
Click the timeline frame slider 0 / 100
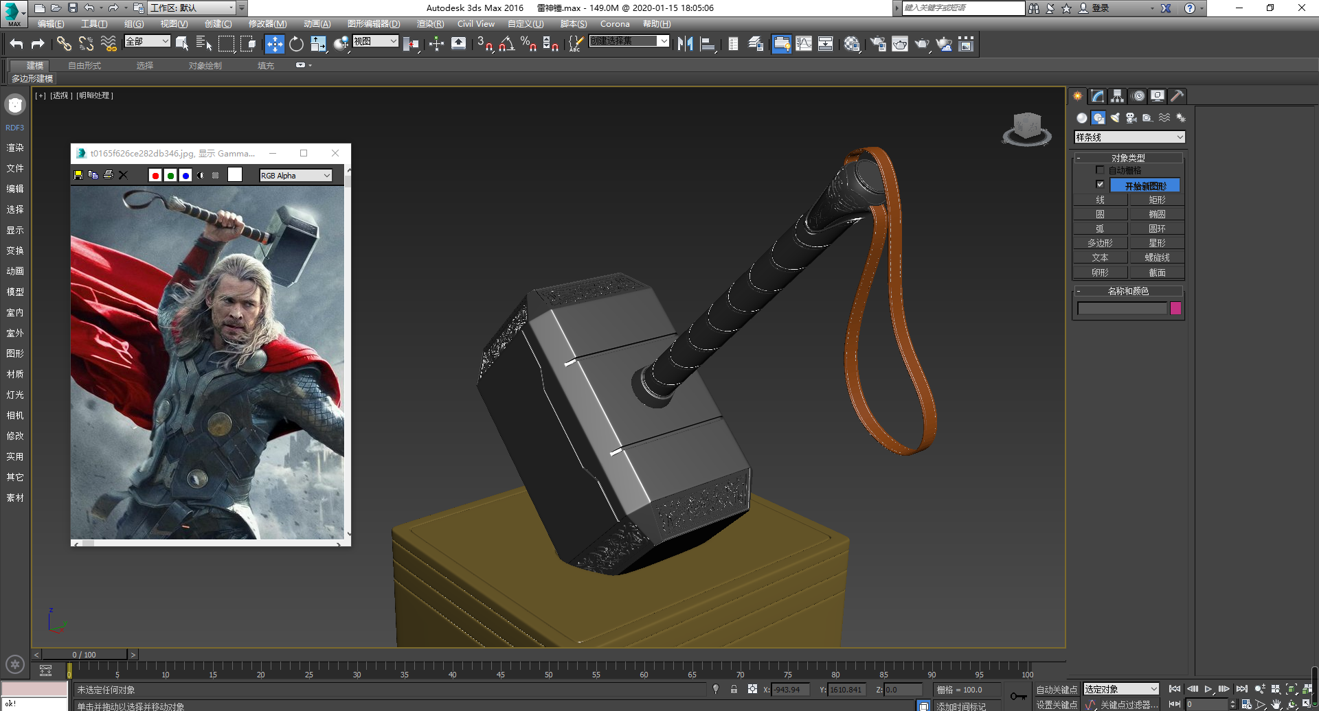pyautogui.click(x=84, y=655)
